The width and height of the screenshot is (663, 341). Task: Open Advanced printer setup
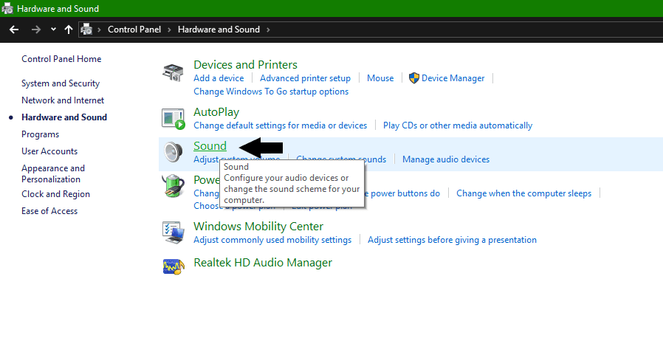(x=305, y=78)
